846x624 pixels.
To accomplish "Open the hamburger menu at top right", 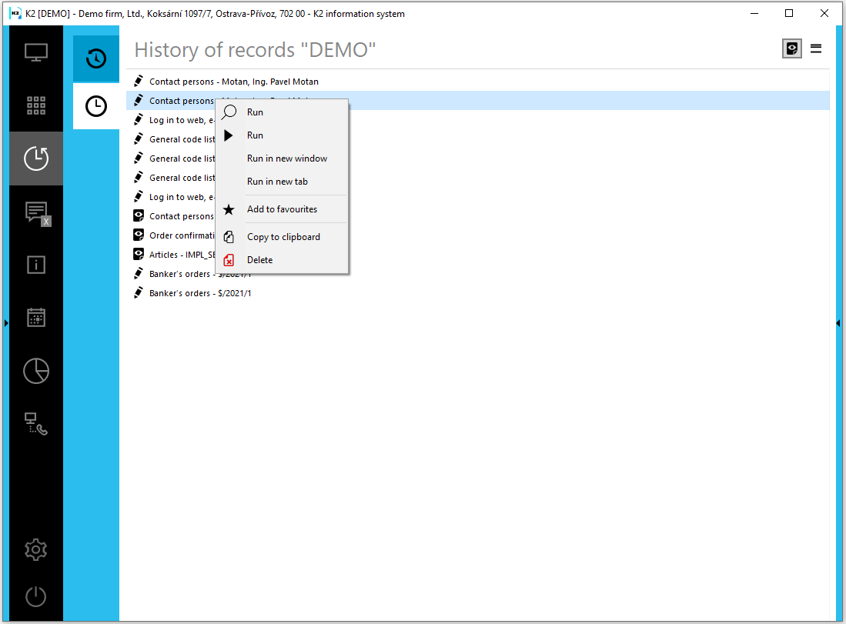I will [x=816, y=48].
